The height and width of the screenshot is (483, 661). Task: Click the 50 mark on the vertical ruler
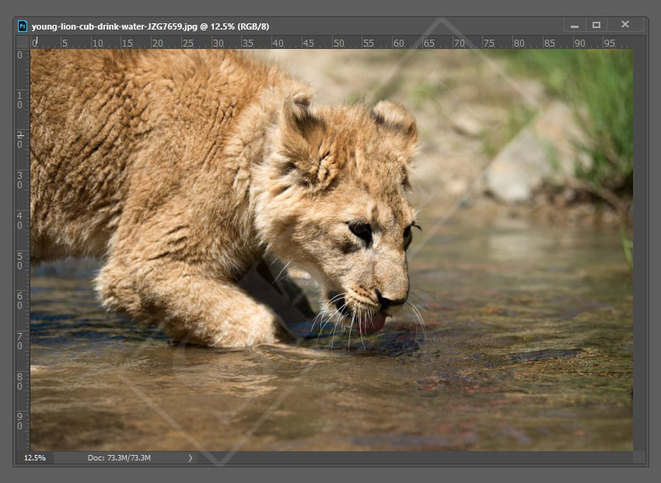[20, 261]
